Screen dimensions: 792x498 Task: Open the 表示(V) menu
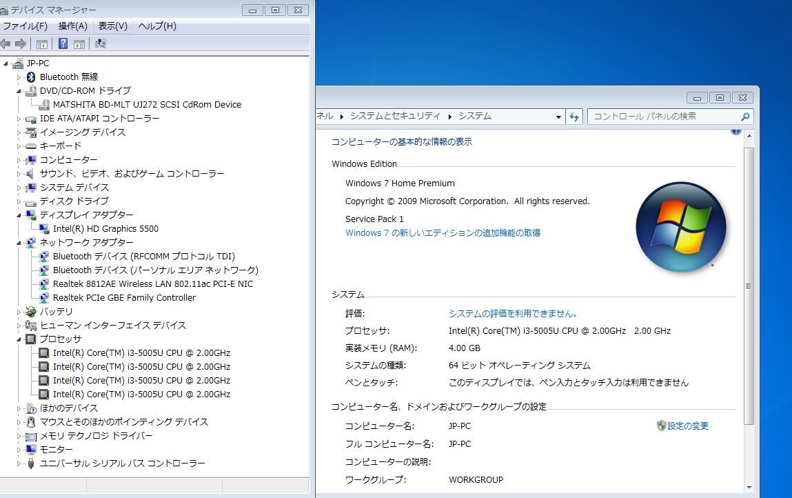pos(112,26)
